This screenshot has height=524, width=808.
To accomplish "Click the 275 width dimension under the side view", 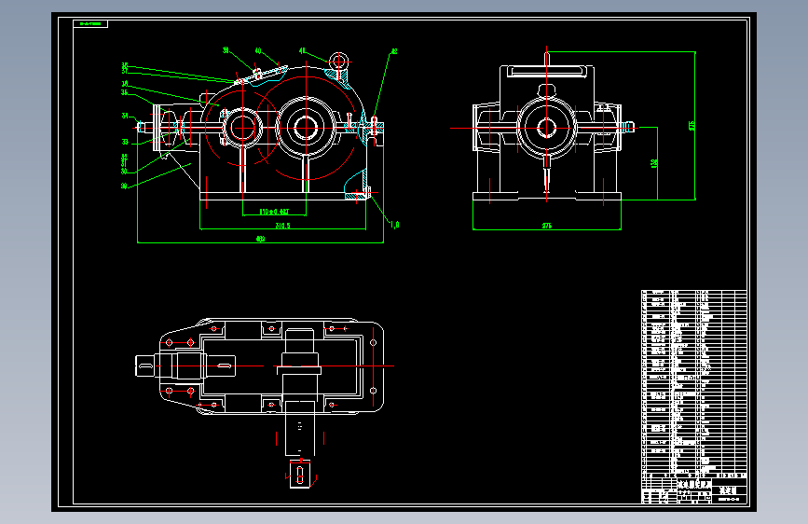I will tap(547, 226).
